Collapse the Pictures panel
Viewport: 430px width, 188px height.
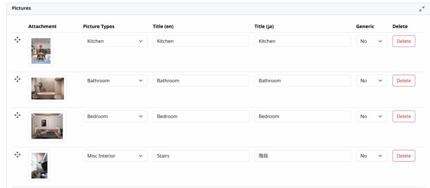click(422, 9)
